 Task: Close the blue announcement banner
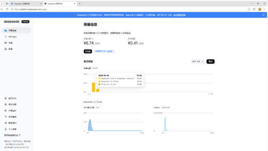[263, 15]
